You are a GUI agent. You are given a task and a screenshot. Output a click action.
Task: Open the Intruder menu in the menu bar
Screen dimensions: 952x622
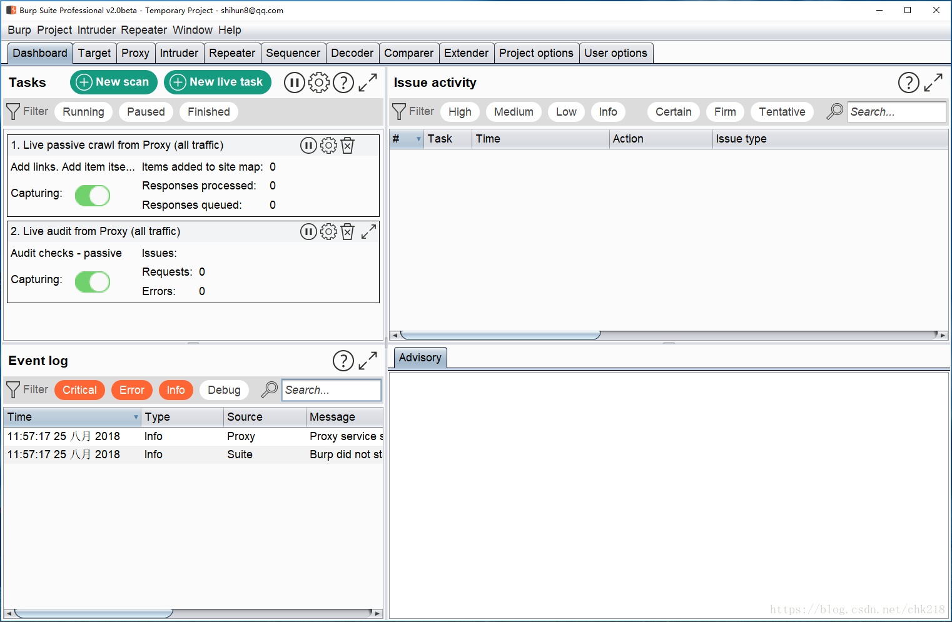click(x=96, y=30)
